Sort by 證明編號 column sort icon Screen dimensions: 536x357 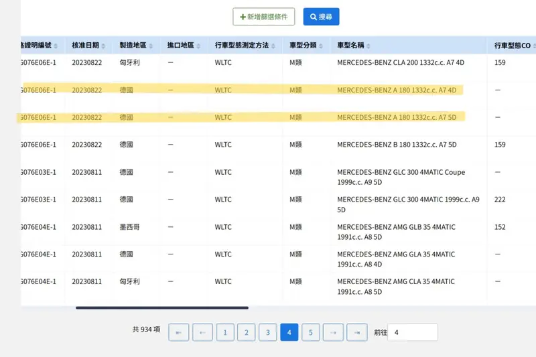[x=56, y=46]
